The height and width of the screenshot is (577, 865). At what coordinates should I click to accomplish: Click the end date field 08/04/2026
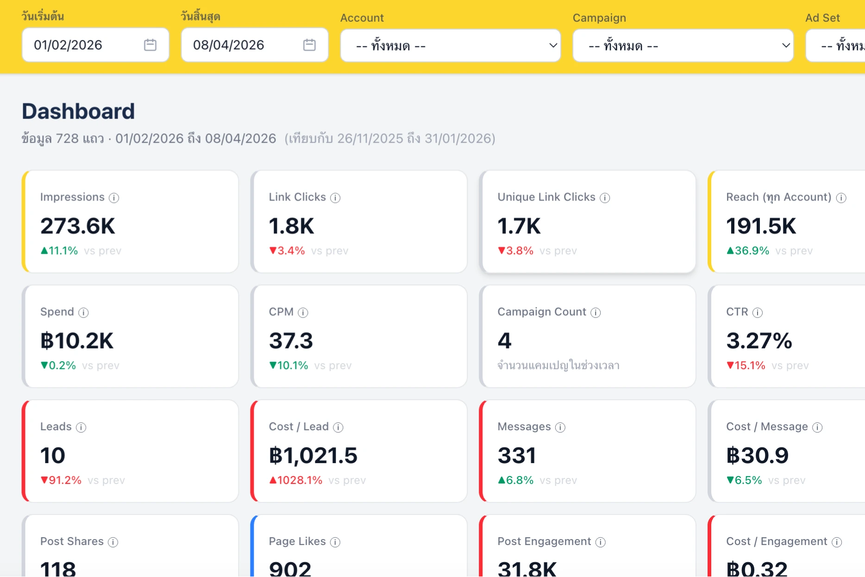(x=255, y=45)
